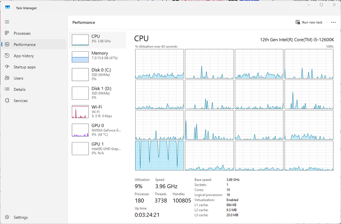Click the i5-12600K processor name

297,40
